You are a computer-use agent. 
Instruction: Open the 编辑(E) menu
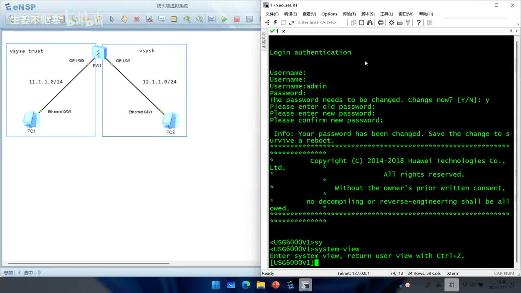290,14
